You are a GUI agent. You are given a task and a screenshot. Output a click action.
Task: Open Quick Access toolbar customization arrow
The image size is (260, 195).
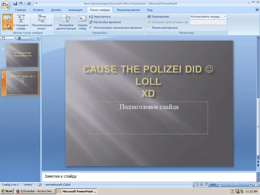36,3
